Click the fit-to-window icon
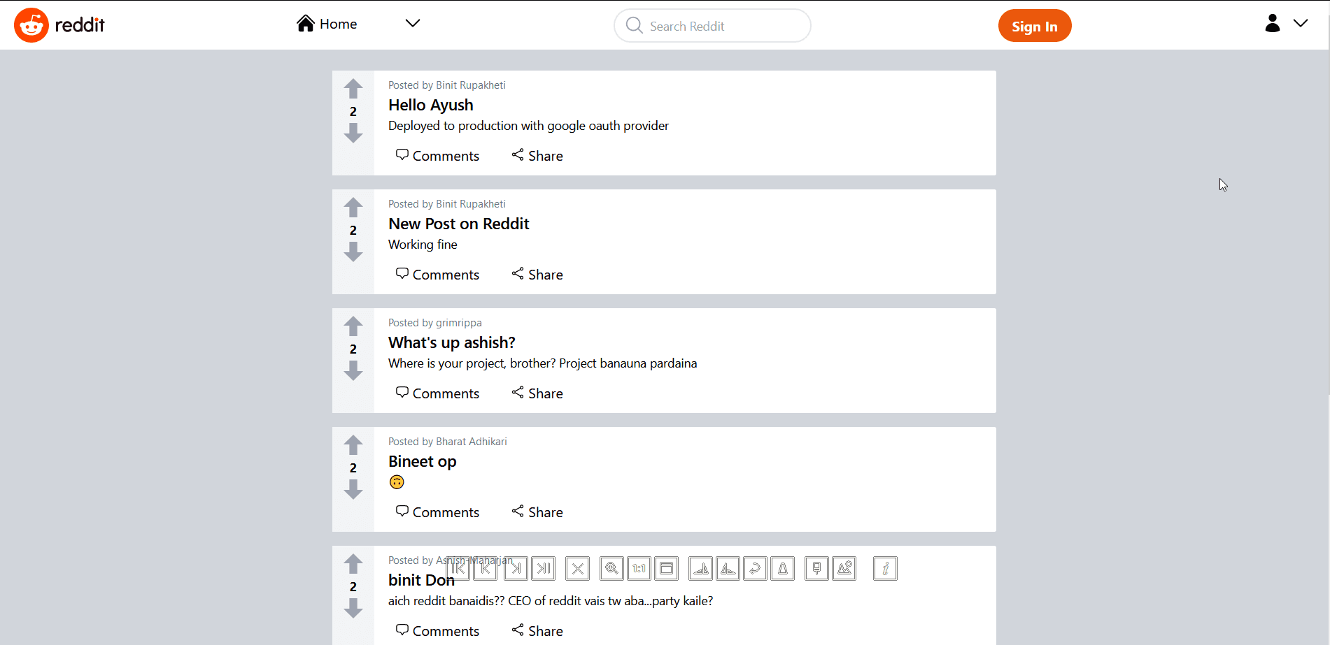1330x645 pixels. (x=667, y=569)
